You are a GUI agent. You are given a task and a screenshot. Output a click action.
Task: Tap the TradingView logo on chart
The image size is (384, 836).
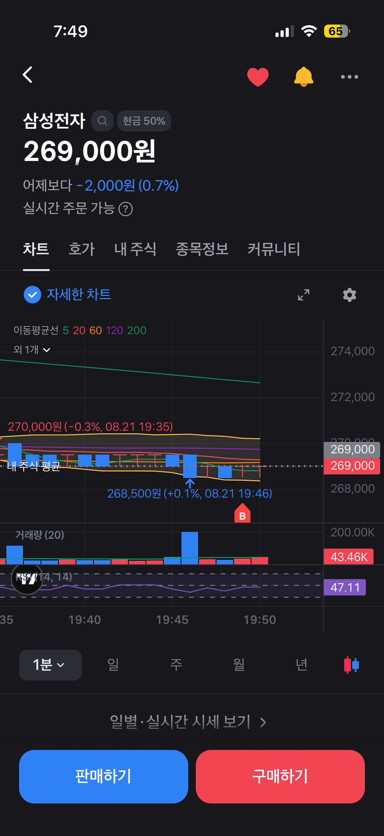[x=28, y=579]
